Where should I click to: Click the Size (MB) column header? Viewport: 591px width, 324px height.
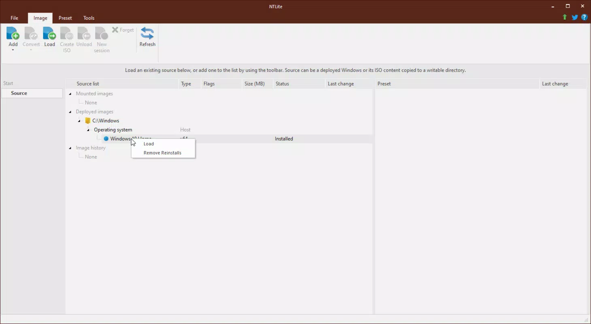pyautogui.click(x=257, y=84)
